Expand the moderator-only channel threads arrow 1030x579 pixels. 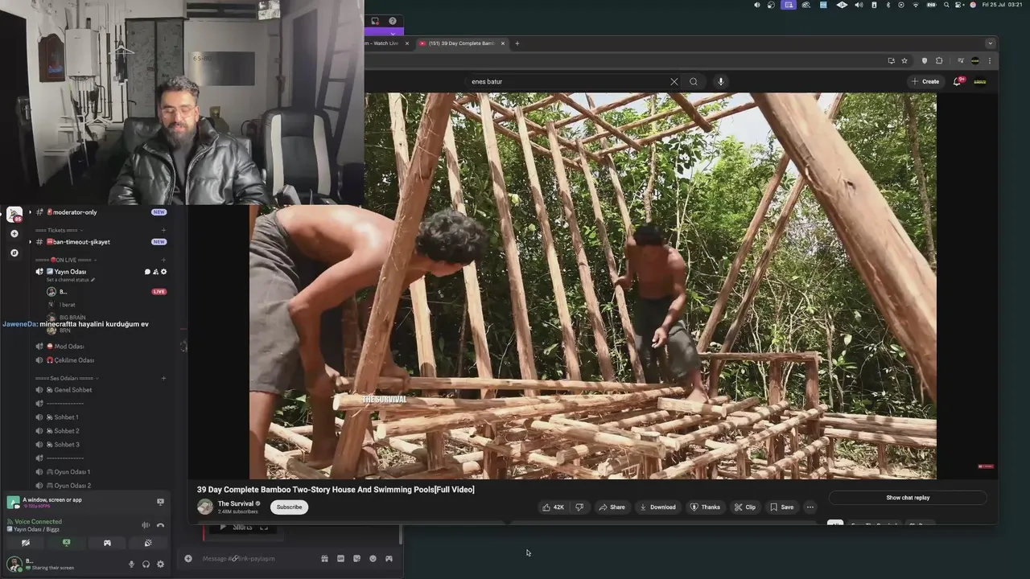click(30, 212)
